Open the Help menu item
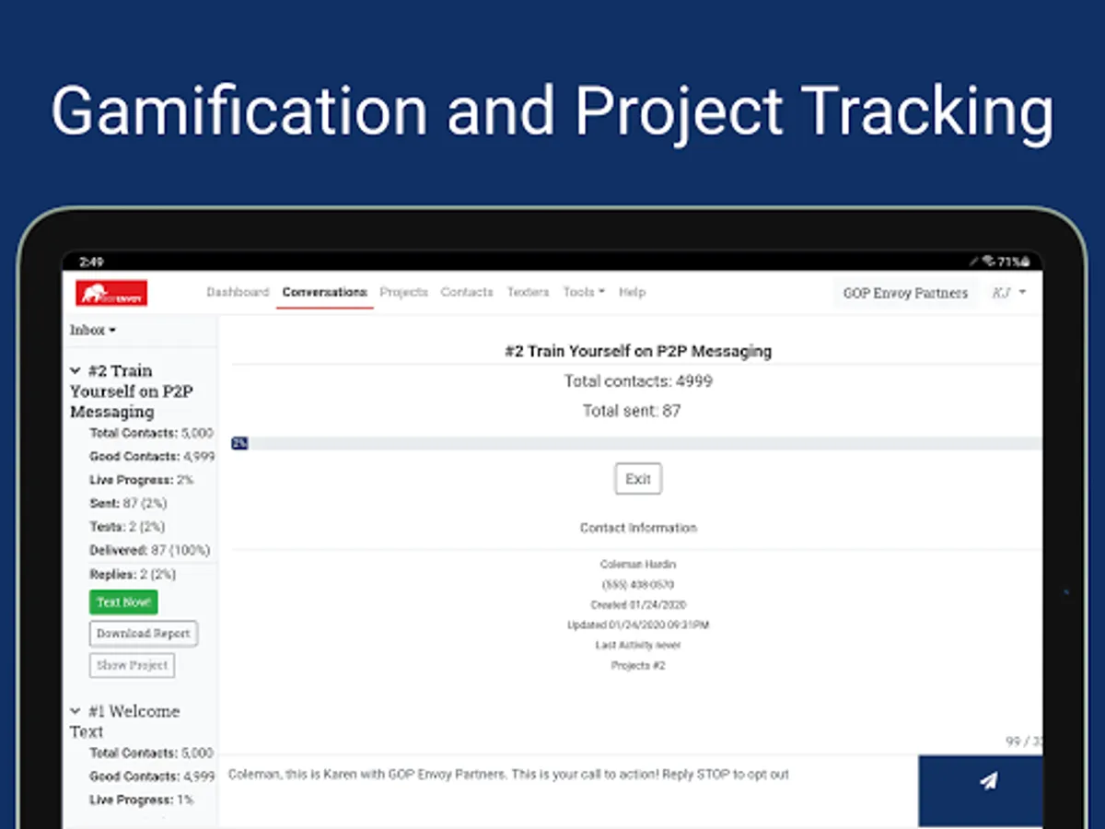The height and width of the screenshot is (829, 1105). click(x=632, y=292)
